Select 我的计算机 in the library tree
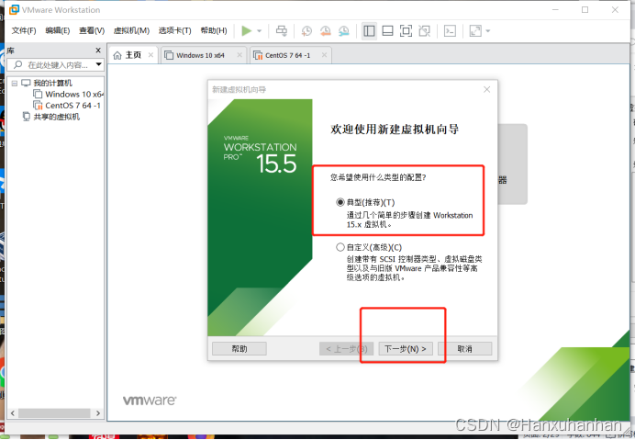The image size is (635, 440). [52, 84]
